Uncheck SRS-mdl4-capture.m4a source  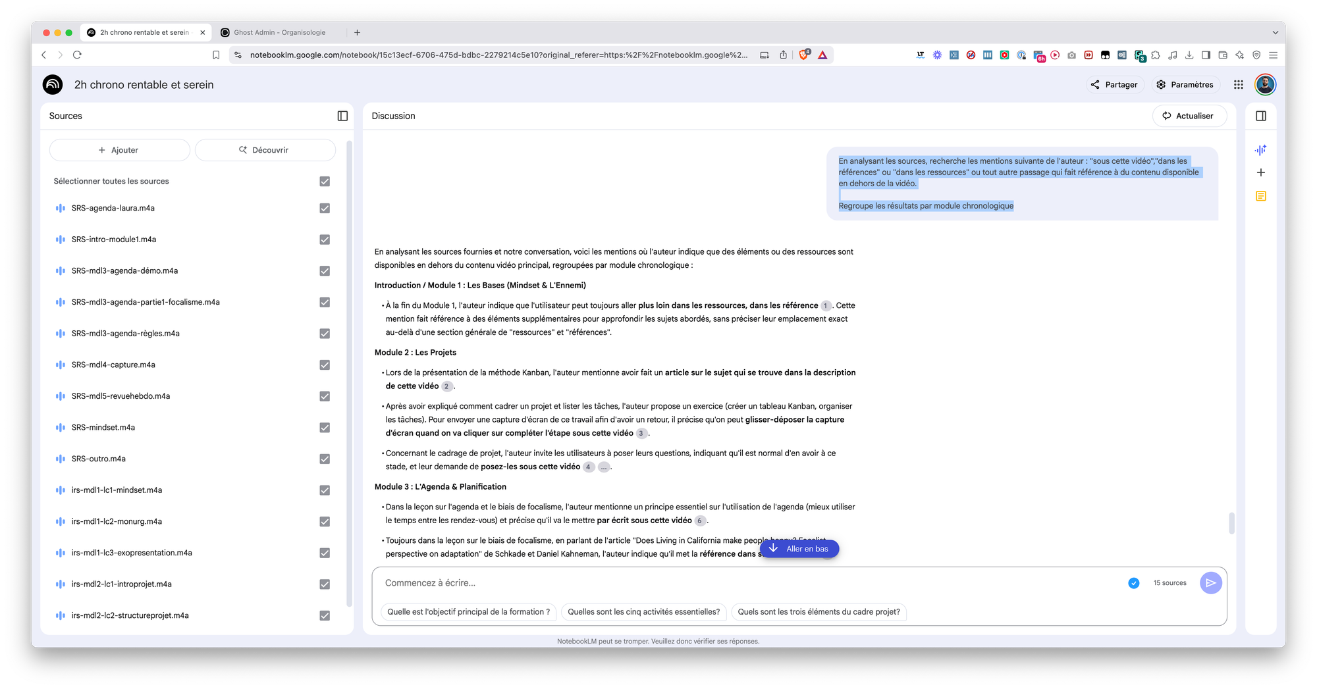click(325, 365)
